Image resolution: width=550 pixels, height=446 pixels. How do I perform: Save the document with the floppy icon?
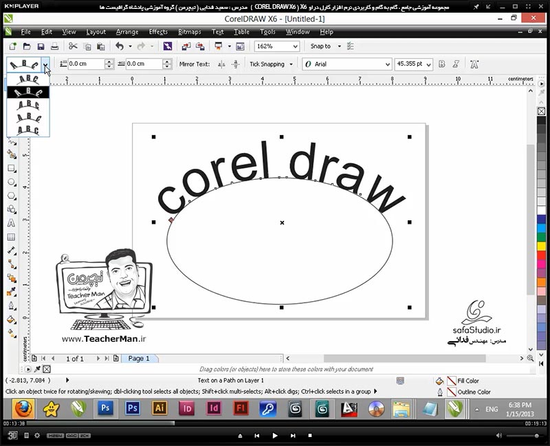click(x=41, y=46)
